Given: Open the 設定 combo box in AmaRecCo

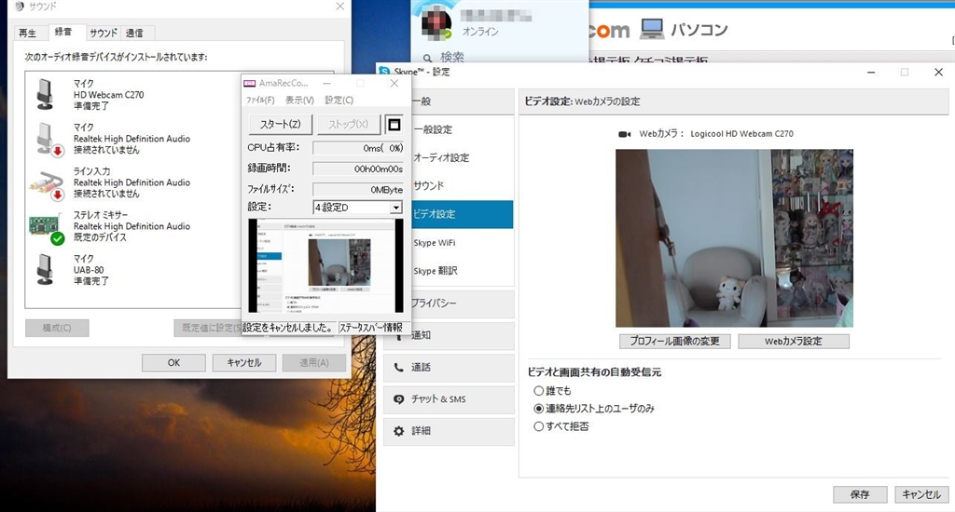Looking at the screenshot, I should (x=357, y=208).
